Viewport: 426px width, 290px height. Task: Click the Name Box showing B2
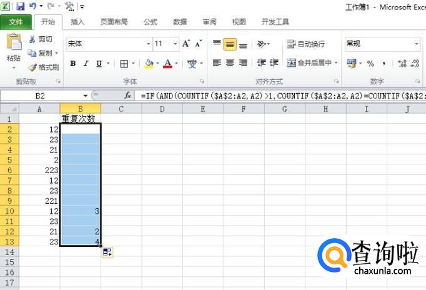click(x=40, y=96)
